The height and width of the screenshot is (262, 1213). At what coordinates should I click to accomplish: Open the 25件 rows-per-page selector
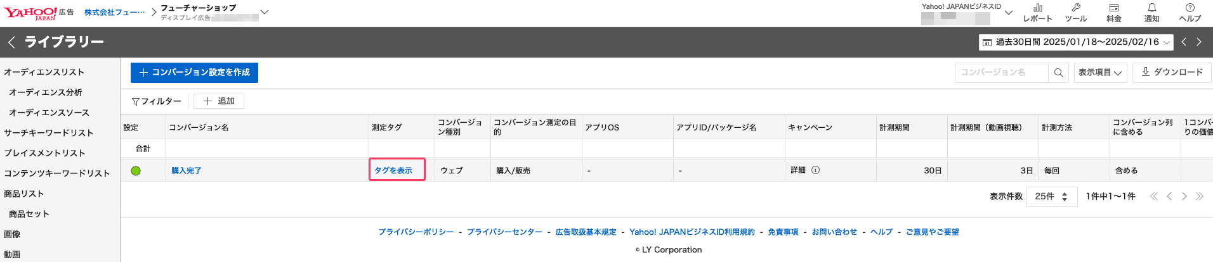click(1051, 197)
